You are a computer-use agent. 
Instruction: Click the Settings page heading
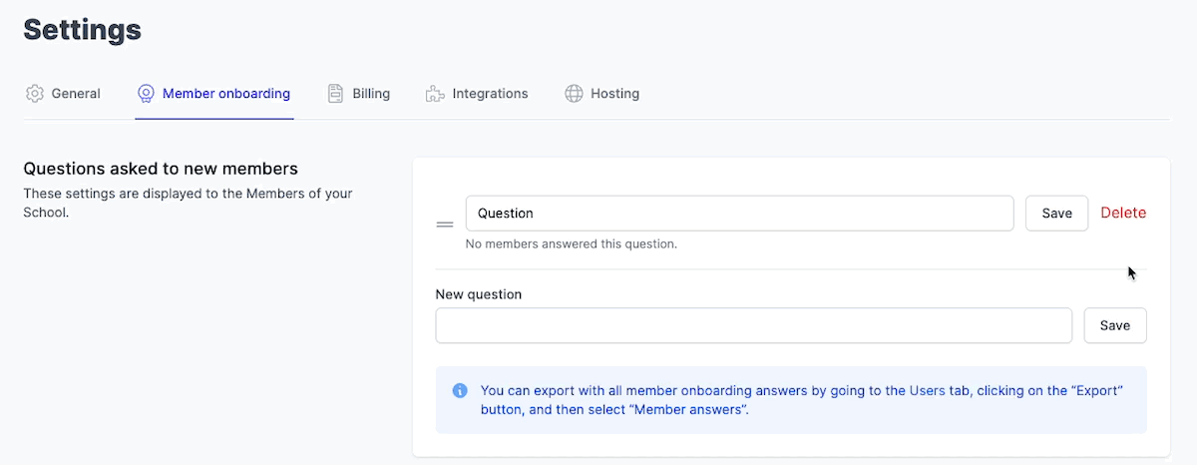(82, 30)
